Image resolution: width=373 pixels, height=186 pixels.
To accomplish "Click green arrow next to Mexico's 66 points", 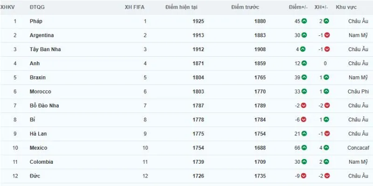I will [x=304, y=148].
